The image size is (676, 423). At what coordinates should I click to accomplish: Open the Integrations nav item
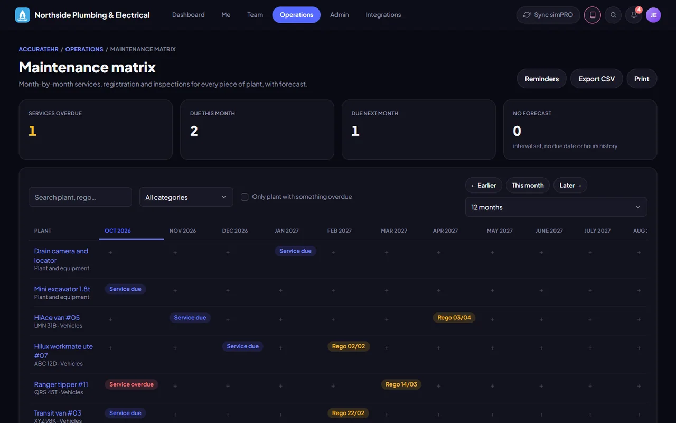[383, 15]
